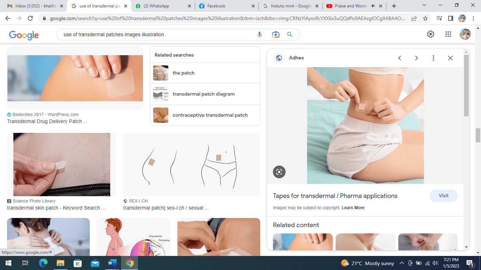Open the Chrome tab search dropdown
The image size is (481, 270).
(424, 5)
